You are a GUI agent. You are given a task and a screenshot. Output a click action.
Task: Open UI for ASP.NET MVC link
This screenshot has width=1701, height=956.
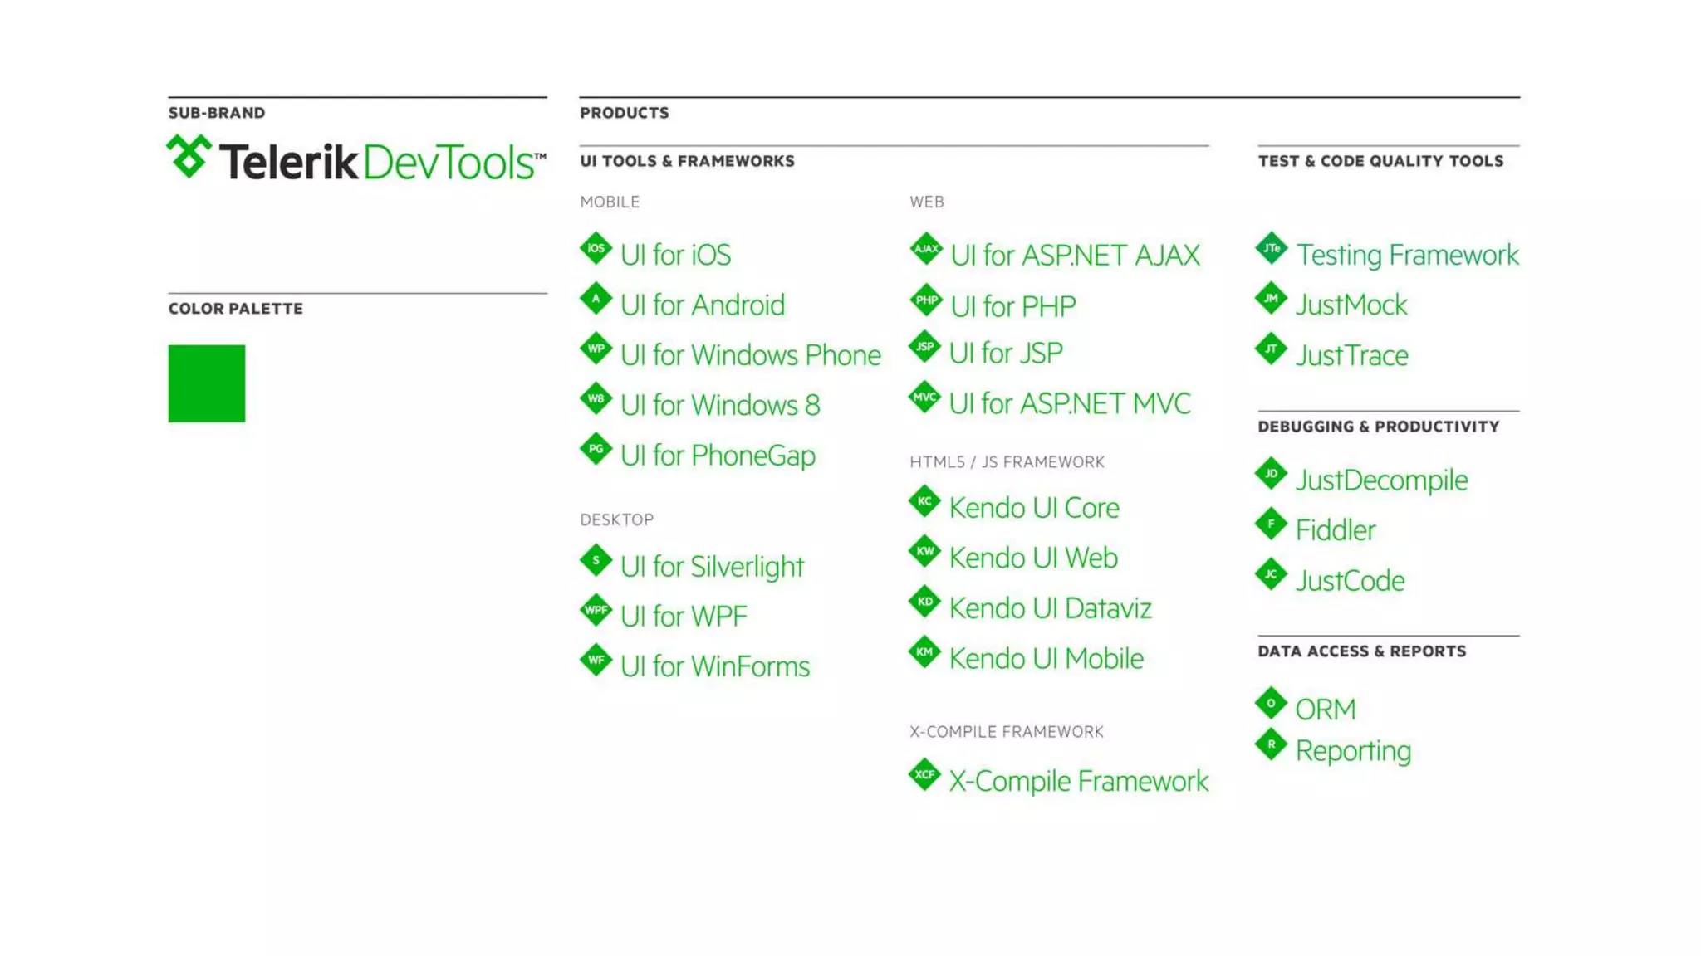[x=1069, y=404]
